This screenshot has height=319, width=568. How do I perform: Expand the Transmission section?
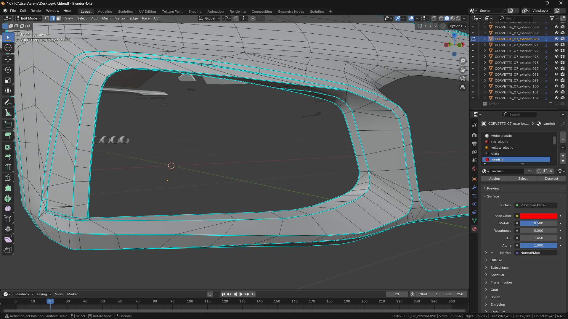pyautogui.click(x=501, y=282)
